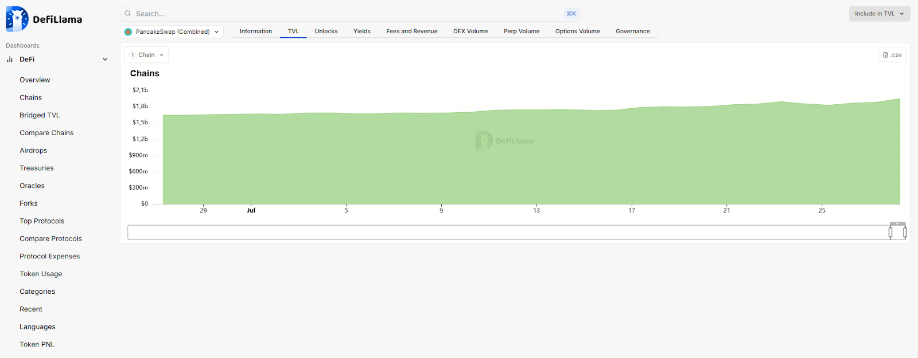
Task: Switch to the Options Volume tab
Action: tap(578, 32)
